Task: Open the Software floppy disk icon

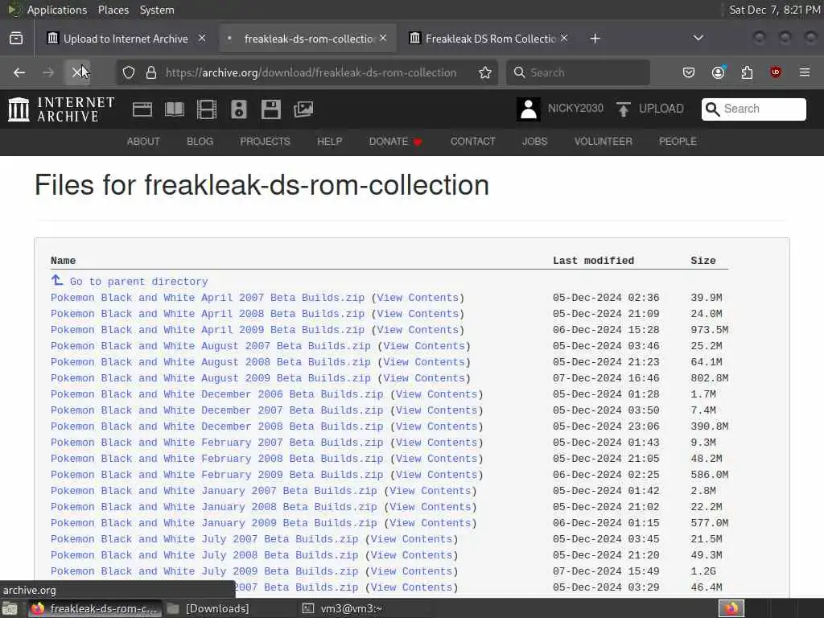Action: click(271, 109)
